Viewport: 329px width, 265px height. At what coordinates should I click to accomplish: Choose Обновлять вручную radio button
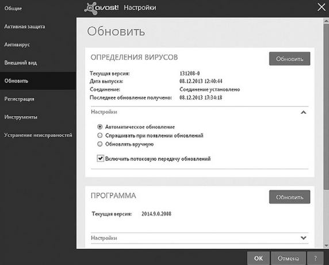click(x=100, y=144)
